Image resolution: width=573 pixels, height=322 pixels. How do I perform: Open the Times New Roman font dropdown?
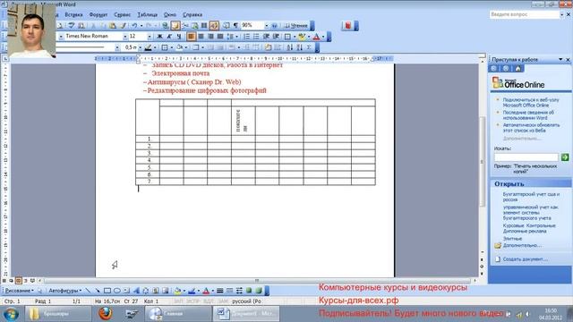click(125, 37)
